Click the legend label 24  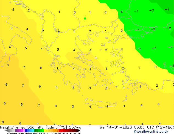pyautogui.click(x=59, y=133)
